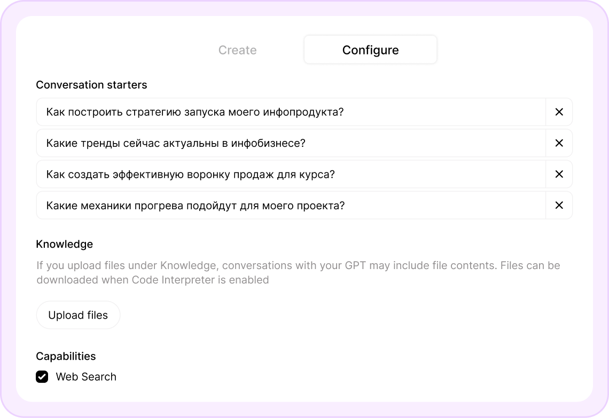
Task: Clear the second conversation starter with its X
Action: [559, 143]
